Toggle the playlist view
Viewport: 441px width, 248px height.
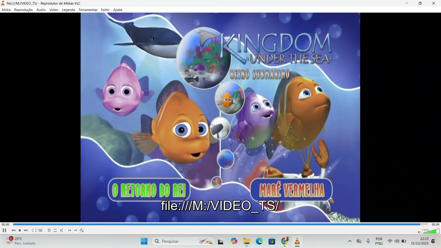[x=49, y=230]
